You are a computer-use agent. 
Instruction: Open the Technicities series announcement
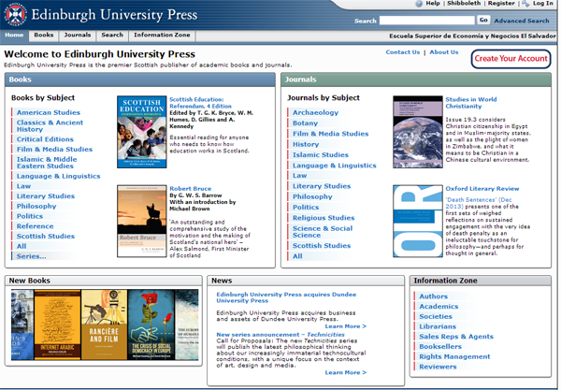point(280,335)
